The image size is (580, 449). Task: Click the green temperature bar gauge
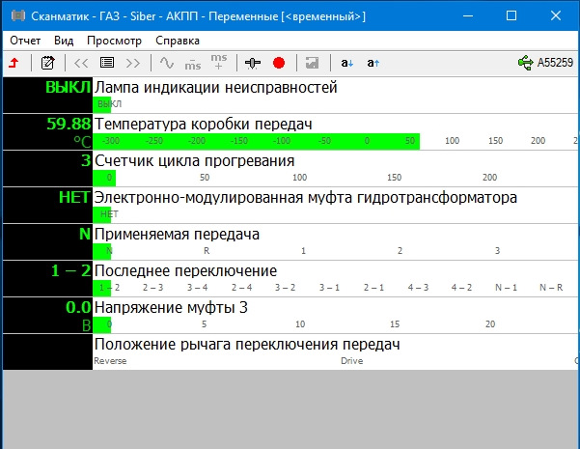[257, 141]
